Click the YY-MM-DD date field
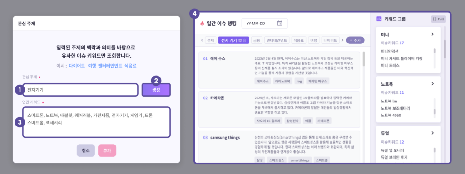The width and height of the screenshot is (465, 174). pyautogui.click(x=265, y=24)
